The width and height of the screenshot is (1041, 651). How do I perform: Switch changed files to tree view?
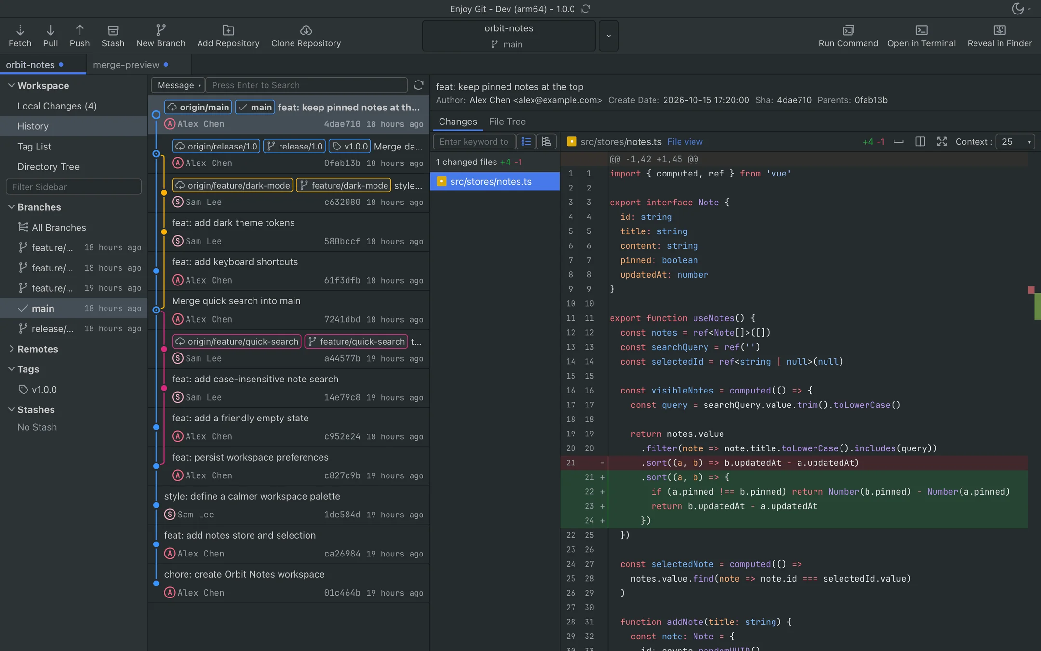[x=547, y=141]
